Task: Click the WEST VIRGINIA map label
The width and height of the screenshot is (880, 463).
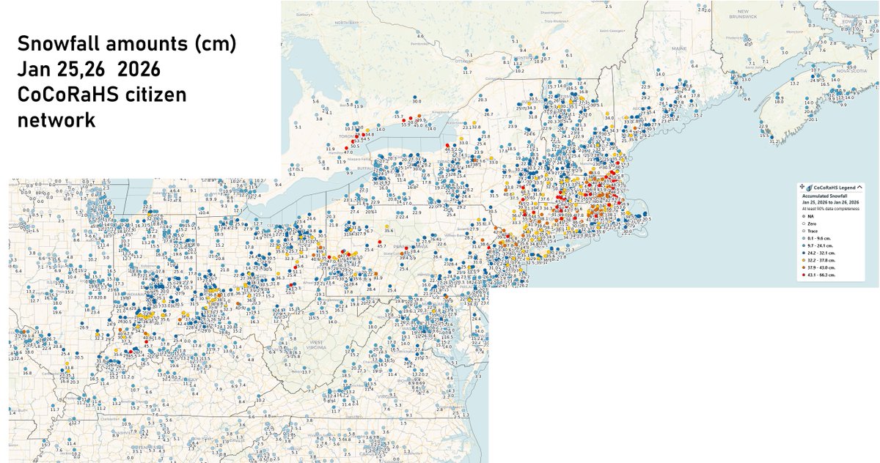Action: (x=317, y=344)
